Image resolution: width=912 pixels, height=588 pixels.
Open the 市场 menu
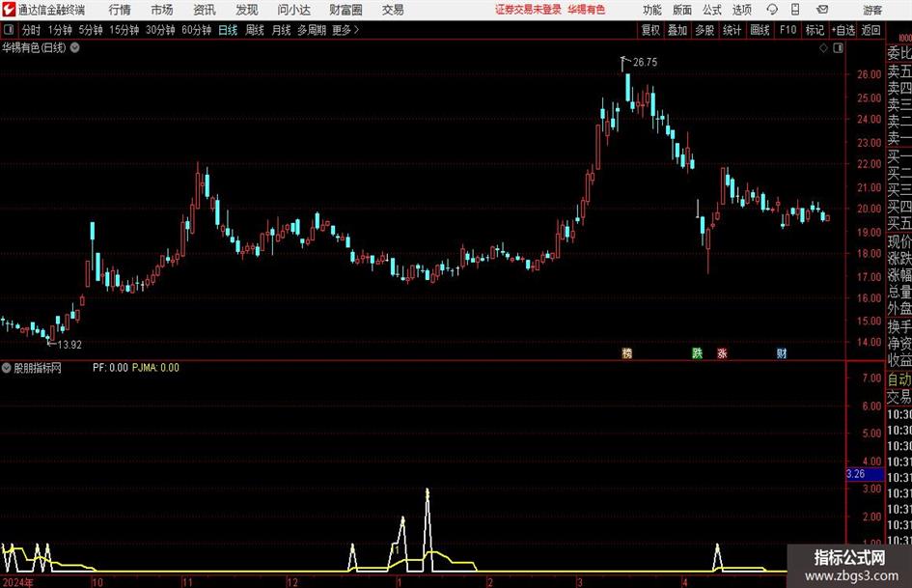pos(162,10)
